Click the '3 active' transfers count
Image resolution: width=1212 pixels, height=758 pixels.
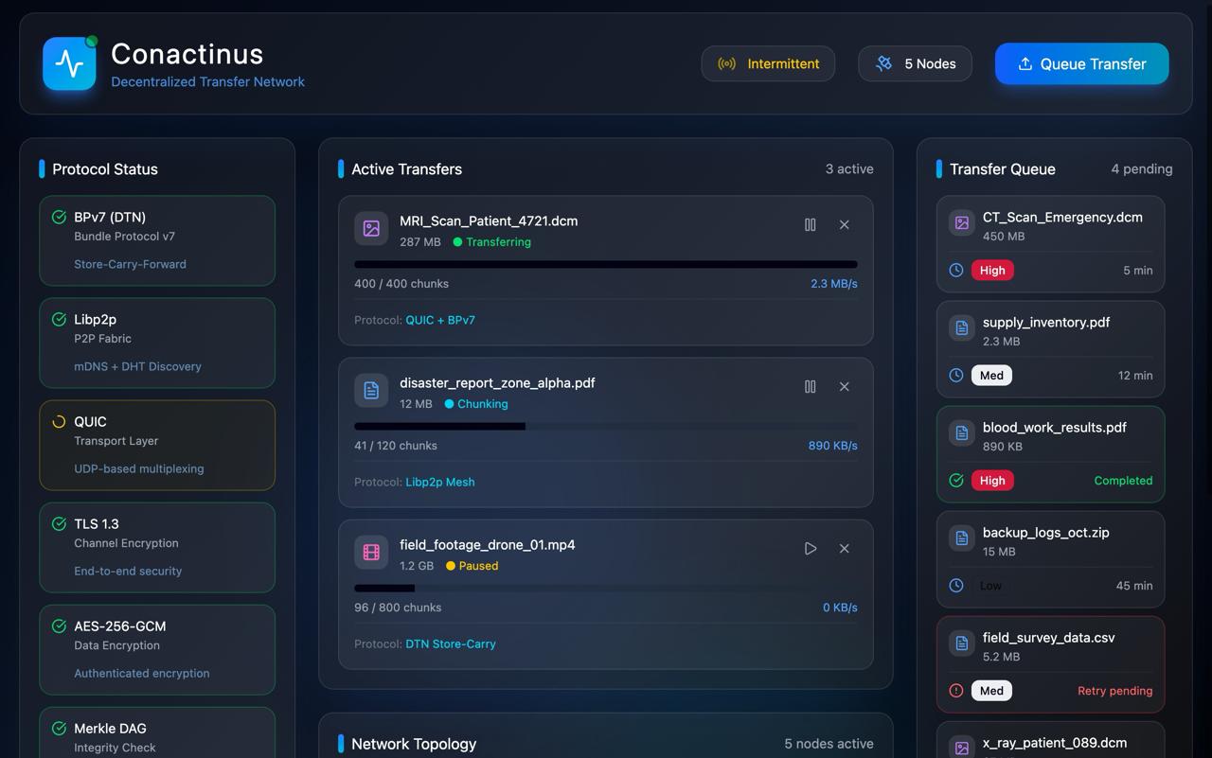(849, 169)
